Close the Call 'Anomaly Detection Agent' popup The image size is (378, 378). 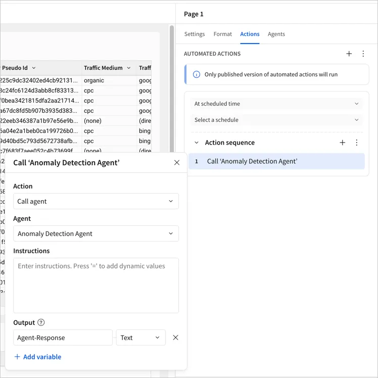coord(177,163)
